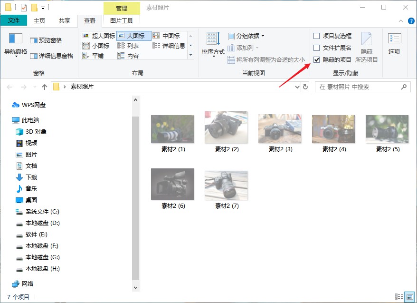Switch to the Share (共享) tab

(x=65, y=20)
